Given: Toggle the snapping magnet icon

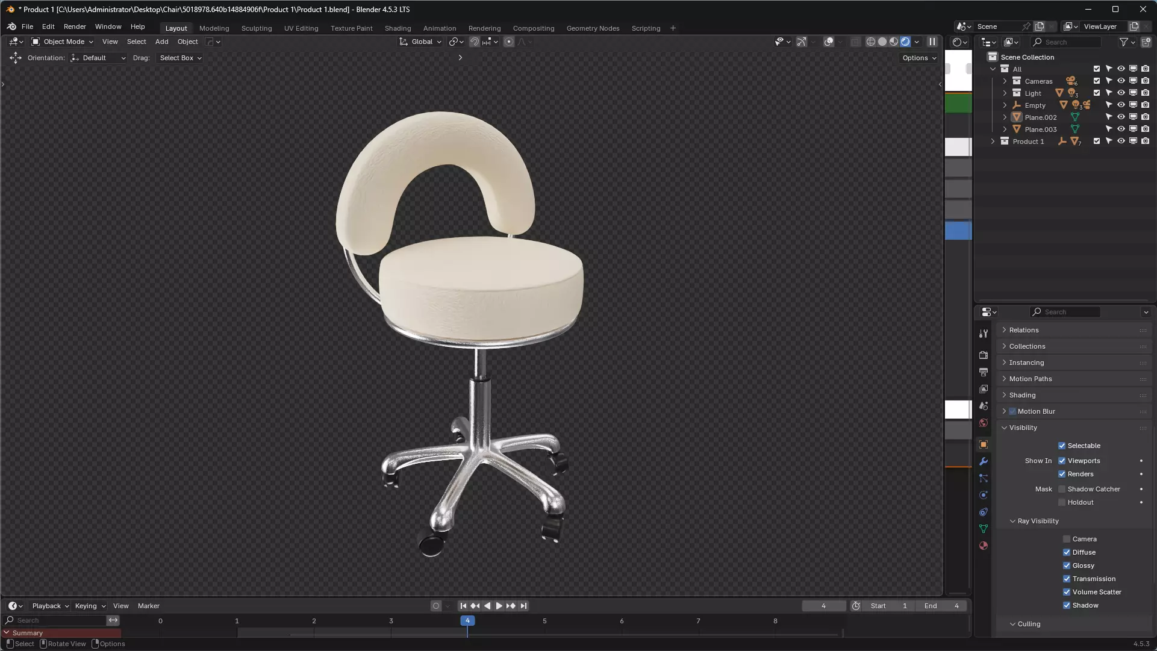Looking at the screenshot, I should pos(475,42).
